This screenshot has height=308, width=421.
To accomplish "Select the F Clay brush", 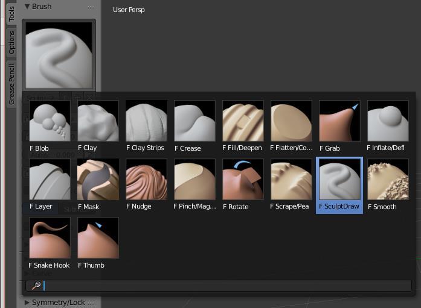I will 98,127.
